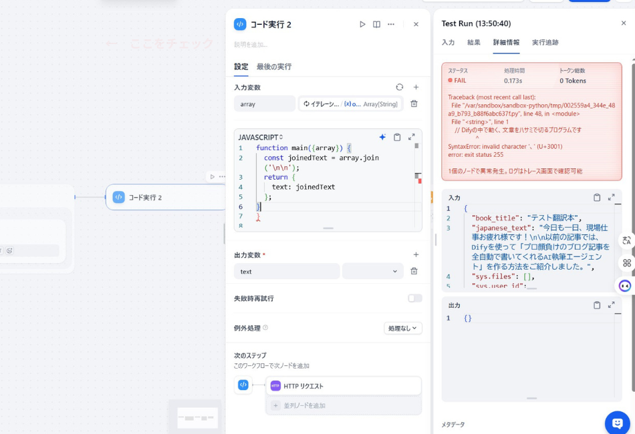The image size is (635, 434).
Task: Delete the text output variable
Action: (414, 271)
